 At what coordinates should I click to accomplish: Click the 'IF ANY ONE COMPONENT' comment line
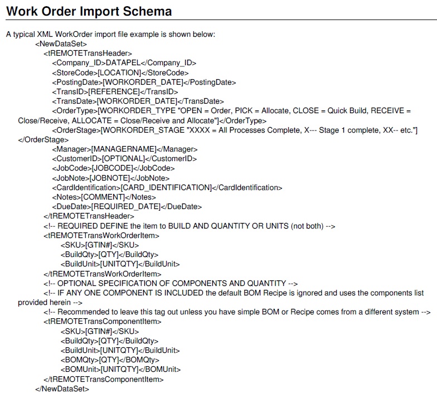tap(234, 293)
